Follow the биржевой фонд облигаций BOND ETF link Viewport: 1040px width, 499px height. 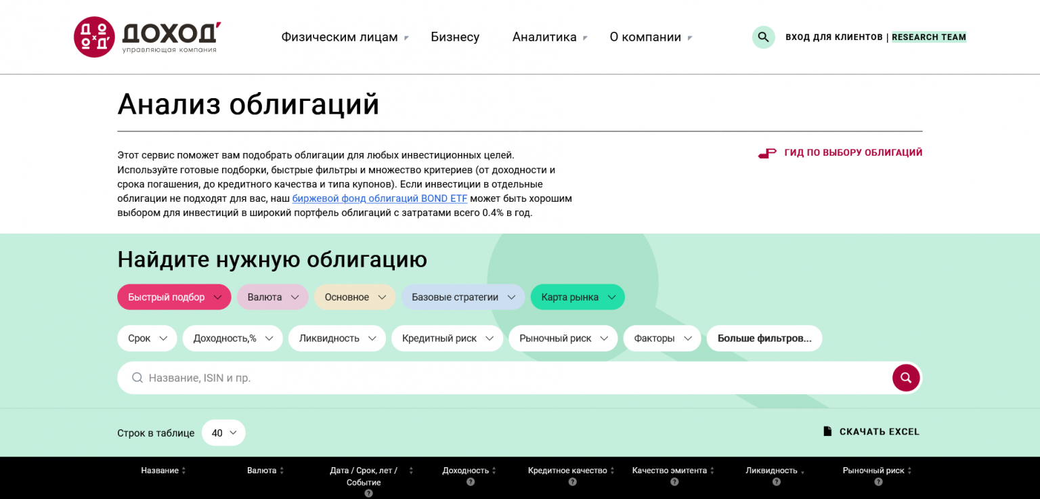(x=379, y=198)
